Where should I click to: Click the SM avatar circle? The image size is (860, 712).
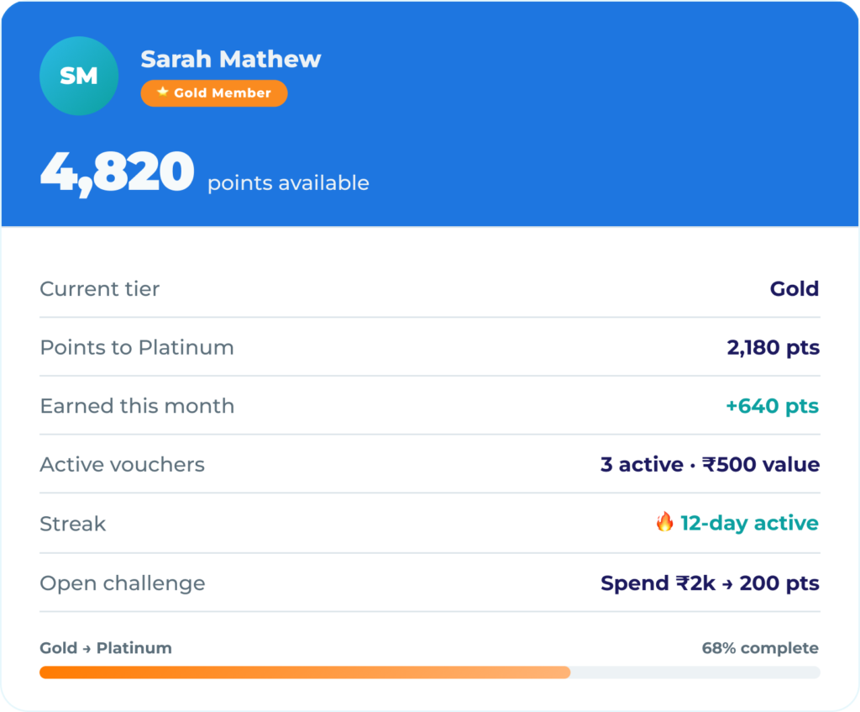[x=79, y=76]
